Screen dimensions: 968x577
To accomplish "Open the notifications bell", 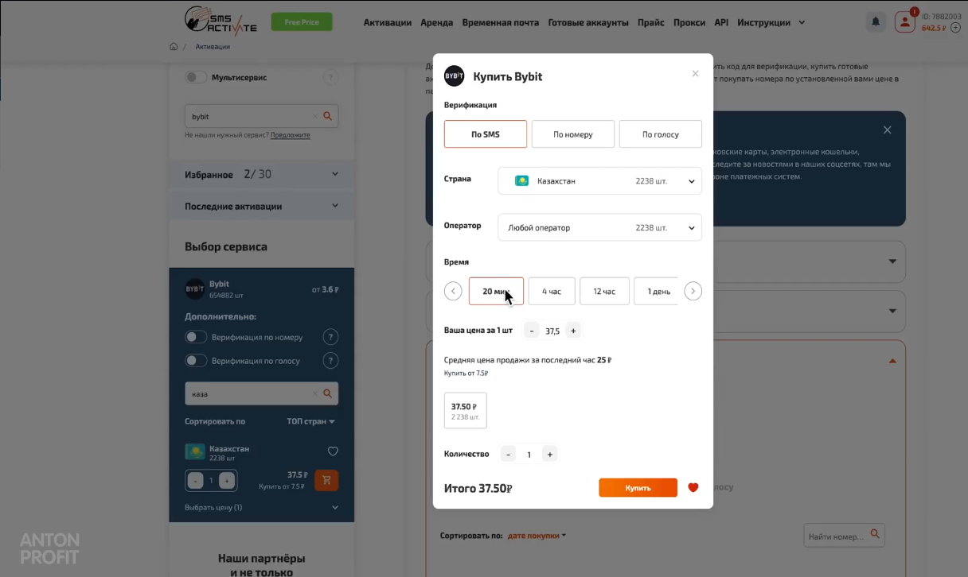I will tap(876, 22).
